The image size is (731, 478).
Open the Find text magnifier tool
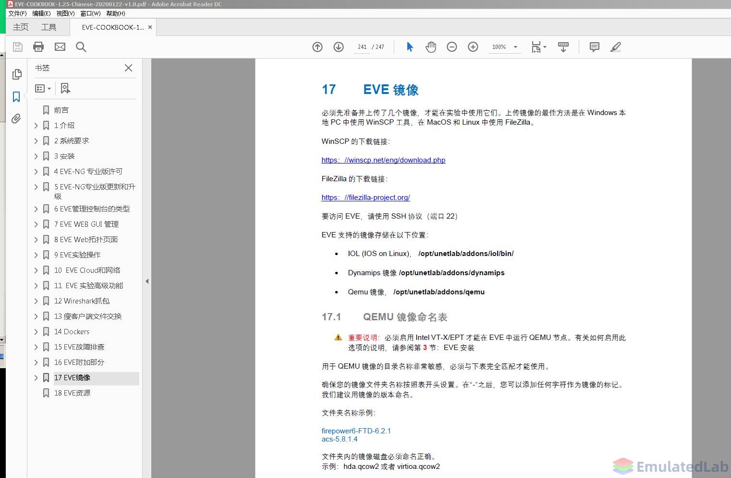tap(81, 47)
